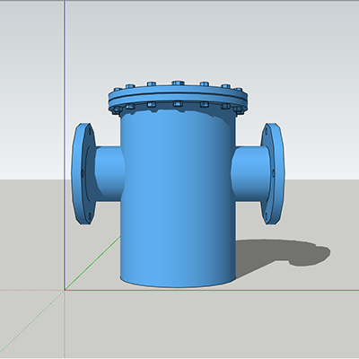Viewport: 359px width, 359px height.
Task: Select the bolted top cover flange
Action: (178, 98)
